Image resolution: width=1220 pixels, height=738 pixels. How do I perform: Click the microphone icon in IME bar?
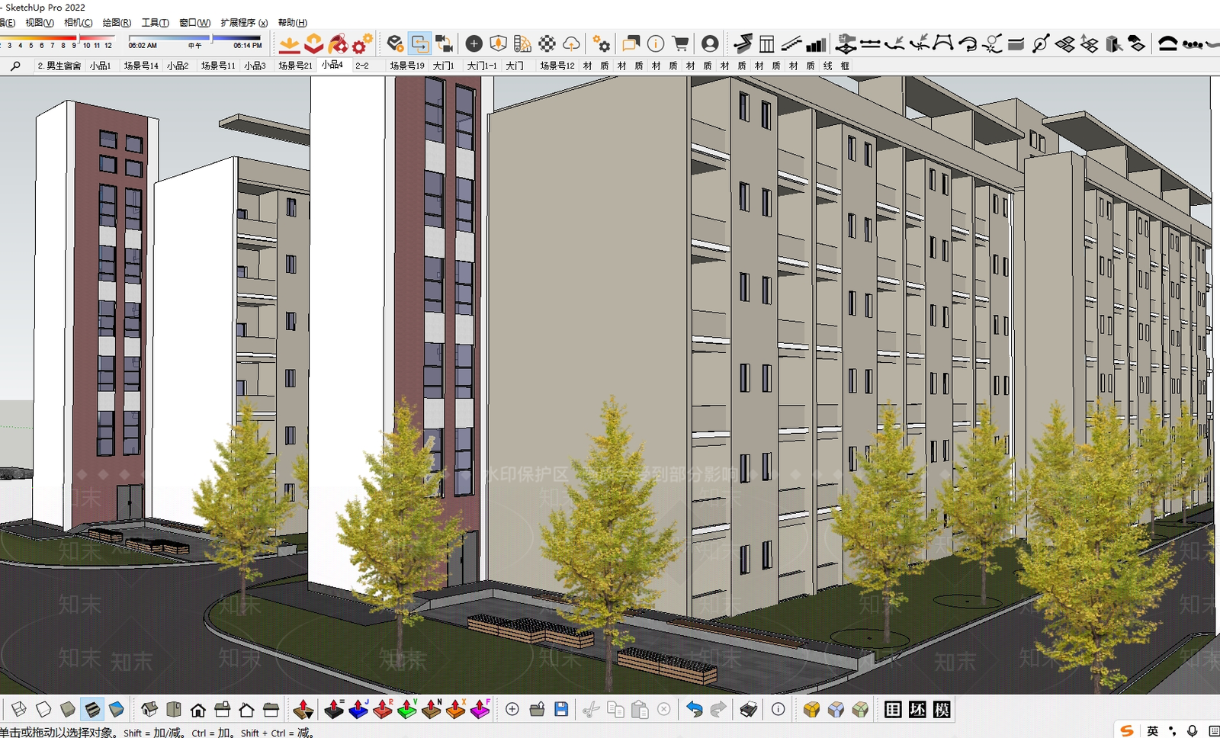(1192, 730)
